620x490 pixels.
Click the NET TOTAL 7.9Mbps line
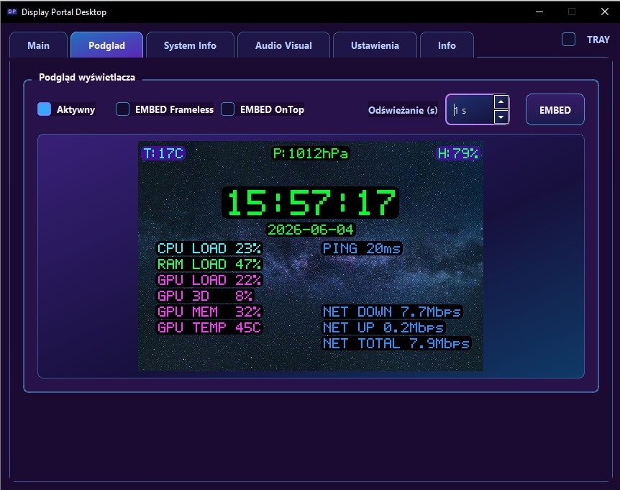click(x=396, y=343)
